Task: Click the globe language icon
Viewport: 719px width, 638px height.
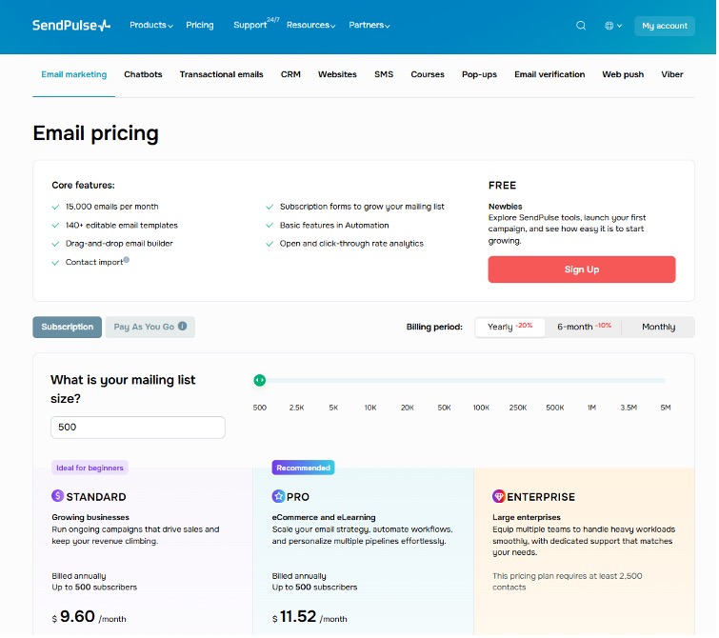Action: [x=610, y=26]
